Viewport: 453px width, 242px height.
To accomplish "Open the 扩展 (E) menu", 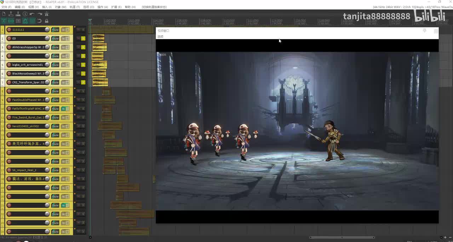I will coord(116,7).
